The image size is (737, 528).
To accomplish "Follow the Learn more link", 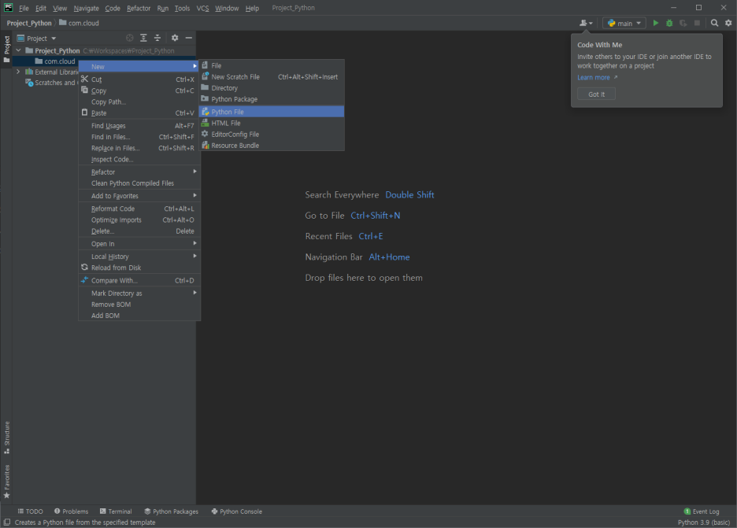I will tap(594, 78).
